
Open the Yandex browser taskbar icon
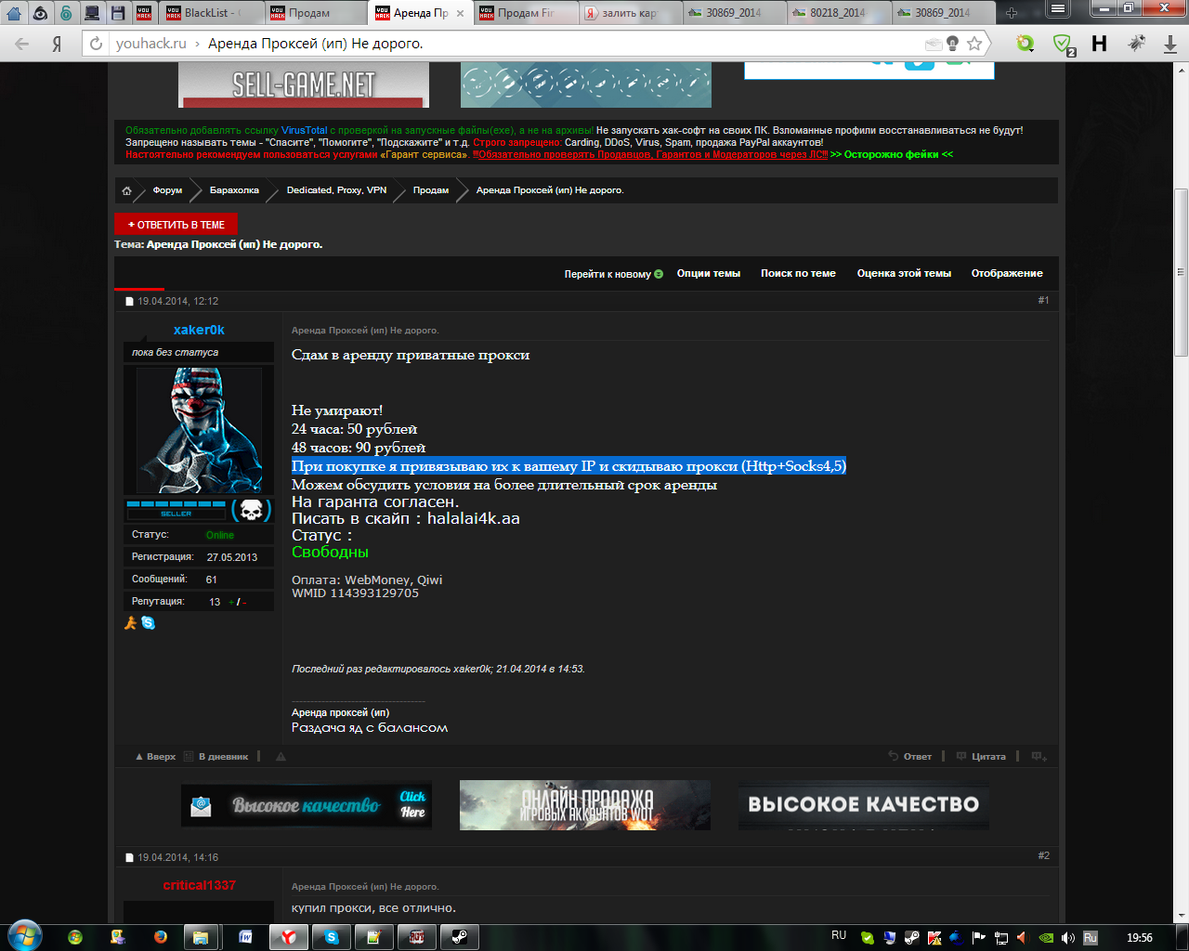[289, 937]
